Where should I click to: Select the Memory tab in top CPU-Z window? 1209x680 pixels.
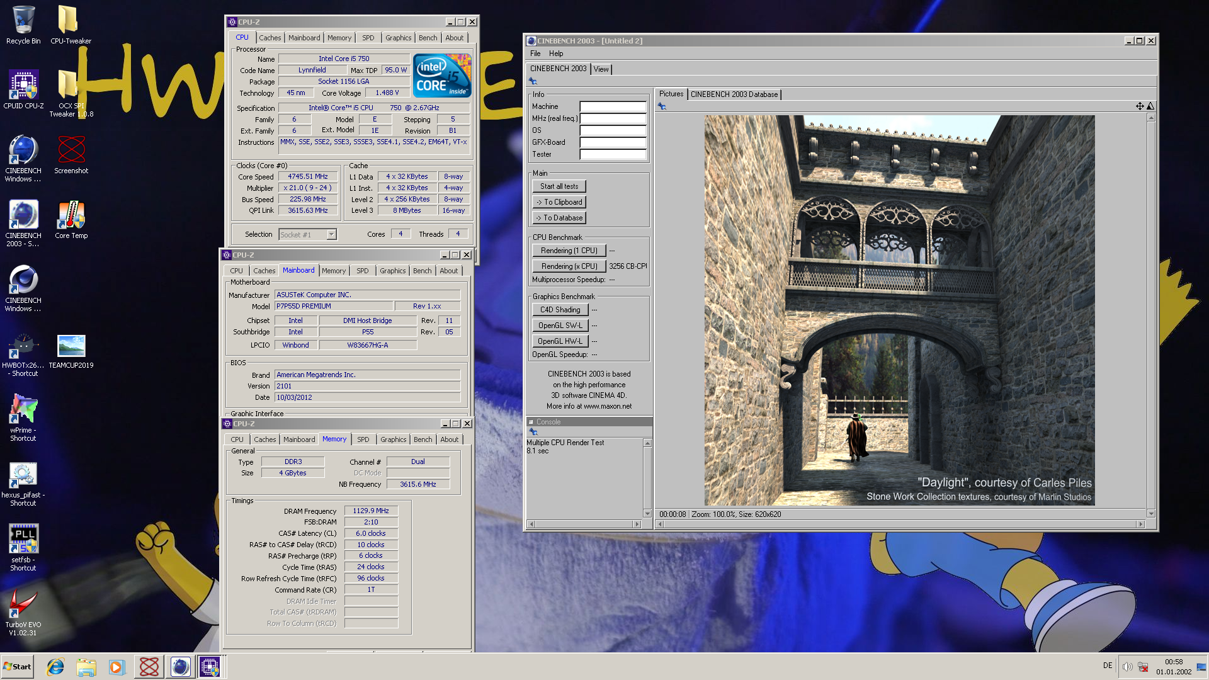point(339,38)
